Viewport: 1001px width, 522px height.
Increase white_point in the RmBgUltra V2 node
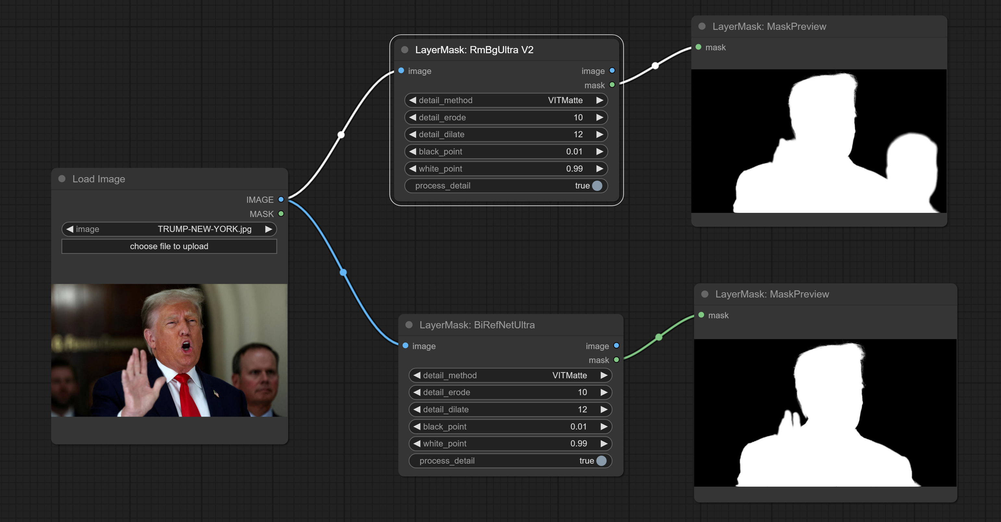pyautogui.click(x=599, y=169)
